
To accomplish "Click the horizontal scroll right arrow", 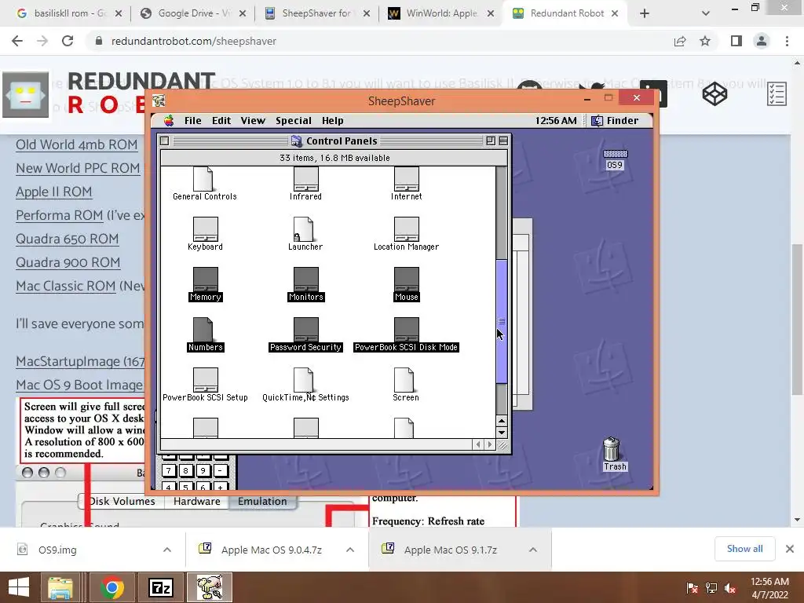I will point(490,444).
